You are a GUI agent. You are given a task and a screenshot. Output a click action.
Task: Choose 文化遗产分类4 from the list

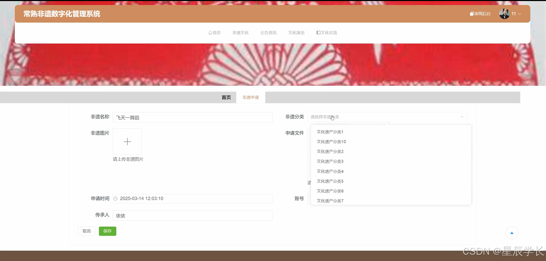click(391, 171)
